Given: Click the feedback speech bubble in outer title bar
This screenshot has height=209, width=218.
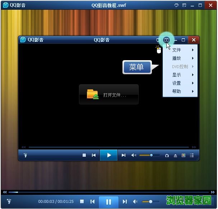Looking at the screenshot, I should click(176, 5).
